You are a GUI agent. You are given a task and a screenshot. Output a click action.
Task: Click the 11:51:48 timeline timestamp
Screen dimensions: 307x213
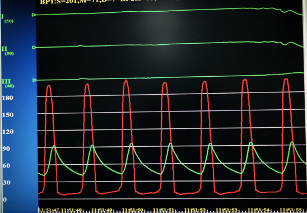click(71, 210)
